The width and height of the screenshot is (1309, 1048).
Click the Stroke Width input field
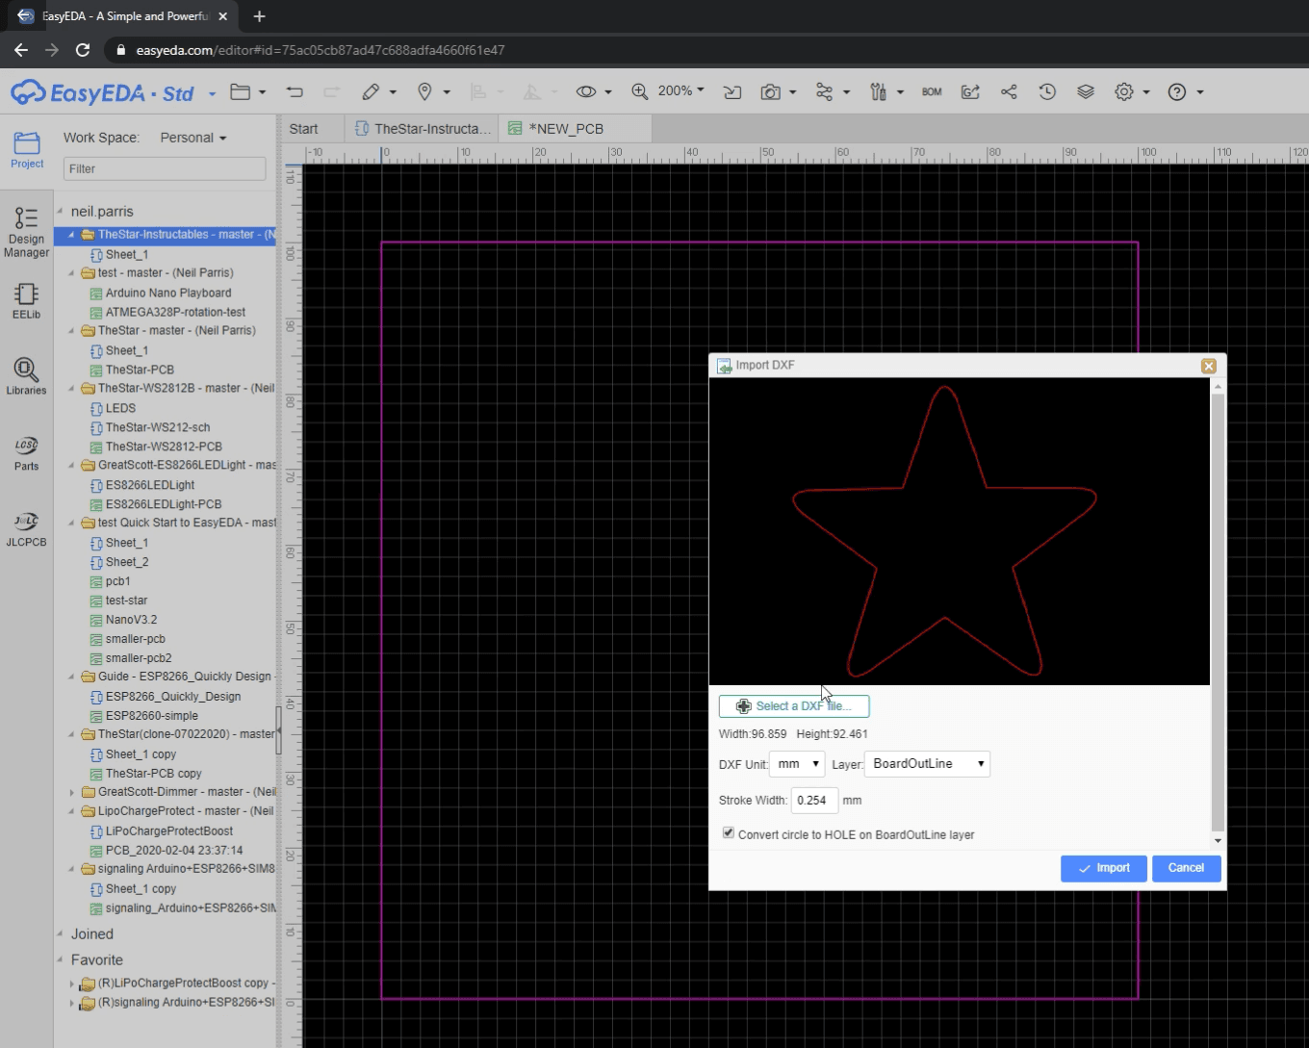813,800
